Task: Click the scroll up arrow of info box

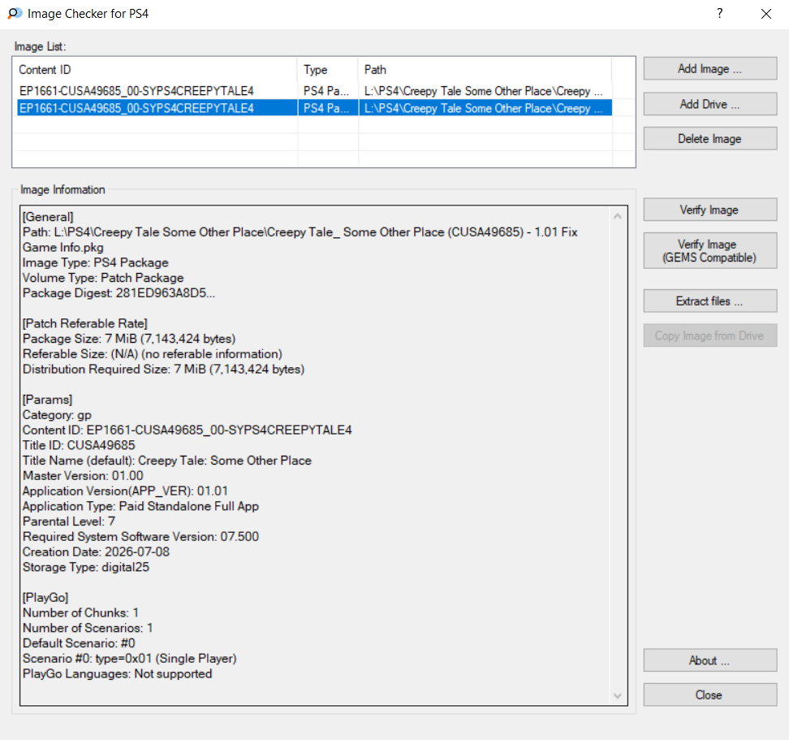Action: tap(618, 216)
